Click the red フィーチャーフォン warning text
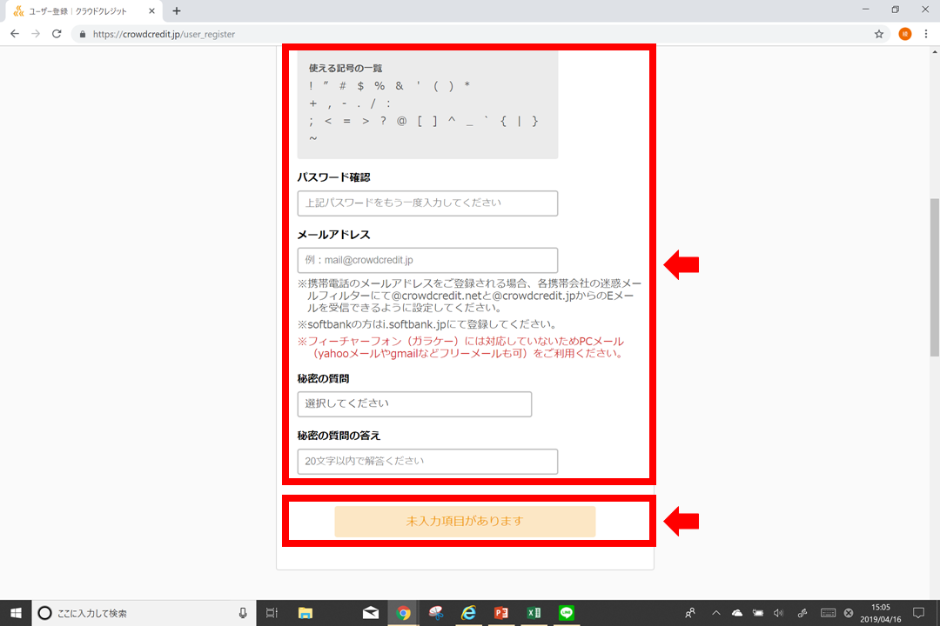The width and height of the screenshot is (940, 626). coord(461,348)
